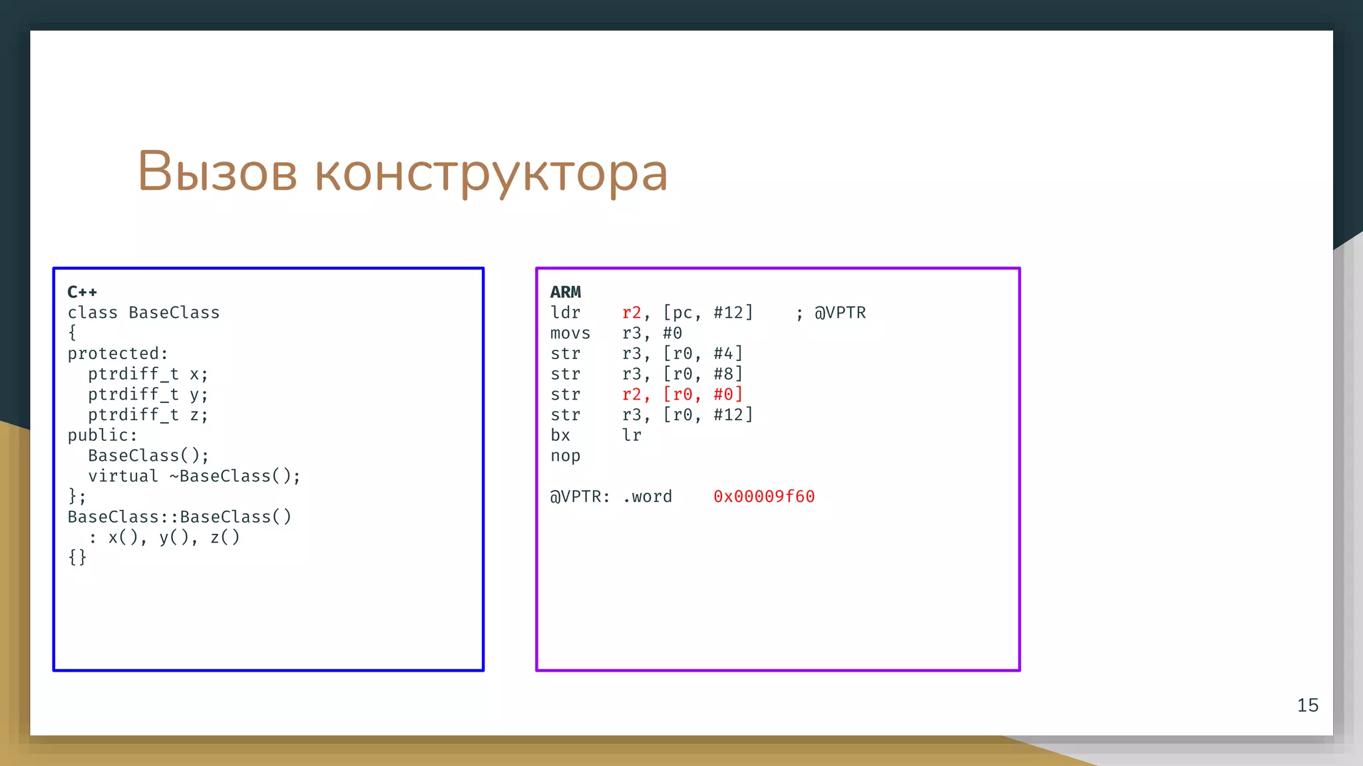
Task: Click the "protected:" line
Action: 118,354
